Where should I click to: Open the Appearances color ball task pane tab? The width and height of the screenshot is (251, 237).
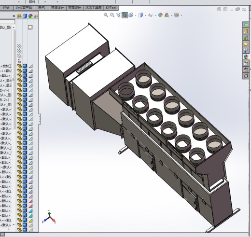click(x=246, y=56)
